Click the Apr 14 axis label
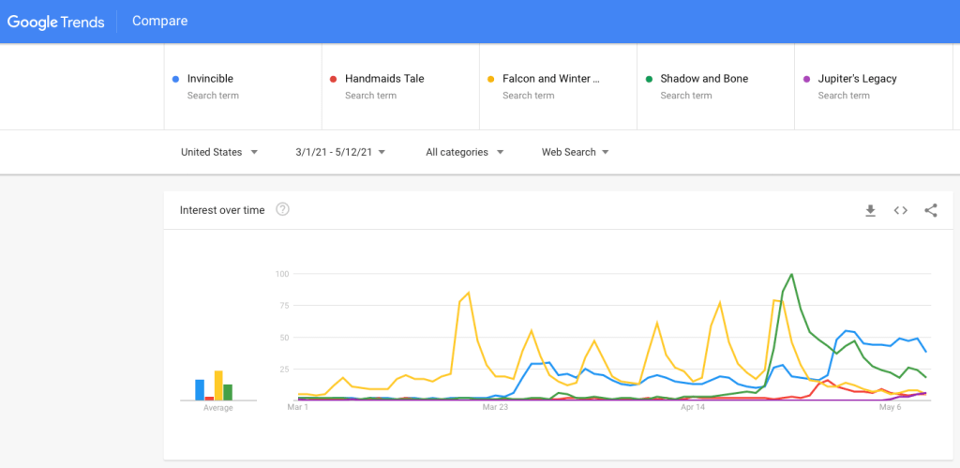 (x=693, y=406)
